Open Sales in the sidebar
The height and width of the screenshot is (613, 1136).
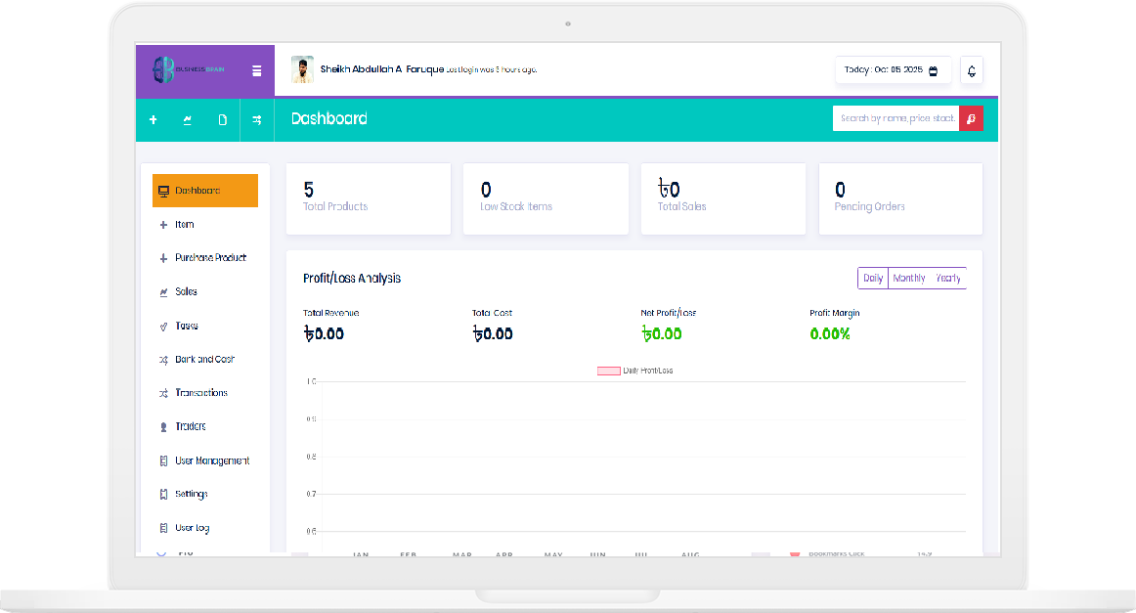point(186,292)
